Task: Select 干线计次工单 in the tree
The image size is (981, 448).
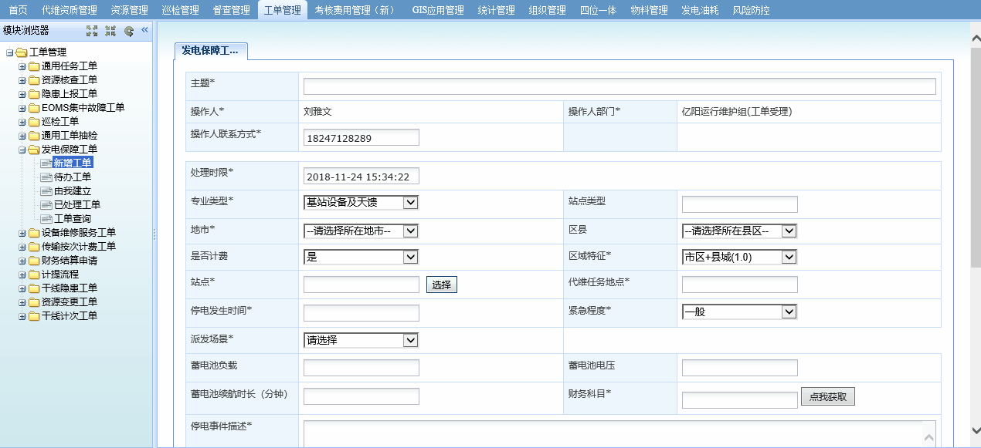Action: click(70, 316)
